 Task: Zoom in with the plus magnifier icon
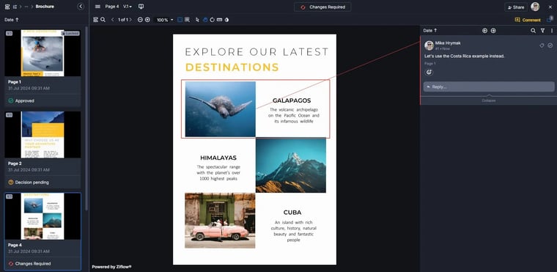(147, 20)
